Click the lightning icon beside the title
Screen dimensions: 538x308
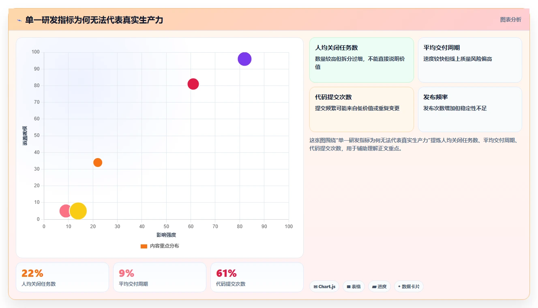pyautogui.click(x=19, y=20)
